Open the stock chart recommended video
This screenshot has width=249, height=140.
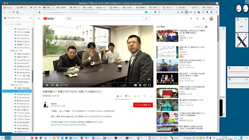click(x=167, y=52)
